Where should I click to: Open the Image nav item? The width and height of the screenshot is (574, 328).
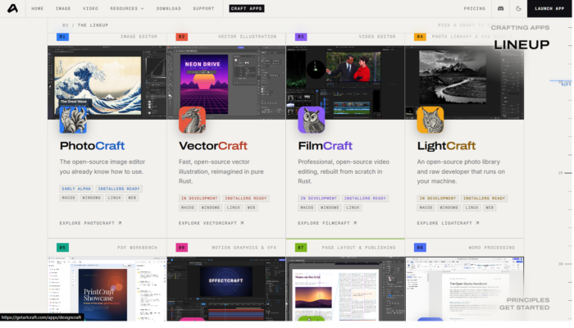[x=63, y=8]
